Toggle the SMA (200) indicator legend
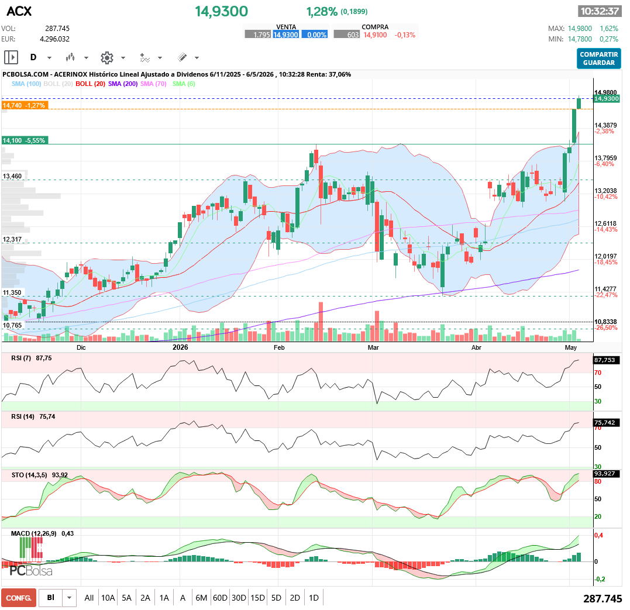 point(122,84)
